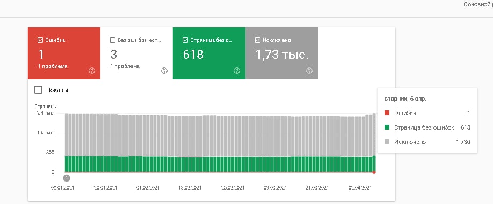The height and width of the screenshot is (204, 493).
Task: Click the tooltip date вторник, 6 апр.
Action: (405, 99)
